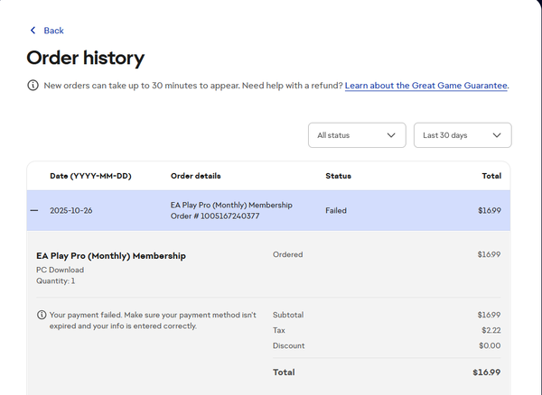The height and width of the screenshot is (395, 542).
Task: Expand the Last 30 days dropdown
Action: click(x=462, y=135)
